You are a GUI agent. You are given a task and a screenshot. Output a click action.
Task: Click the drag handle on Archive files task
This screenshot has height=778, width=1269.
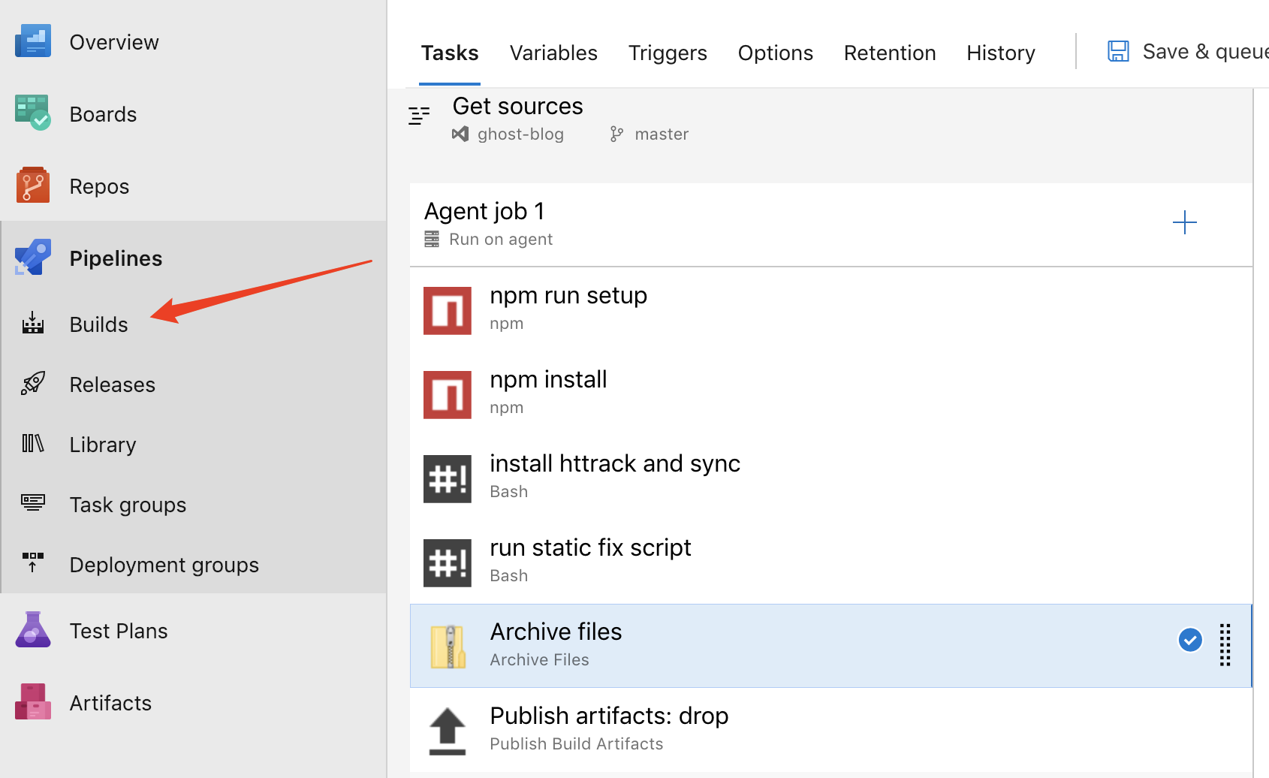pyautogui.click(x=1225, y=645)
